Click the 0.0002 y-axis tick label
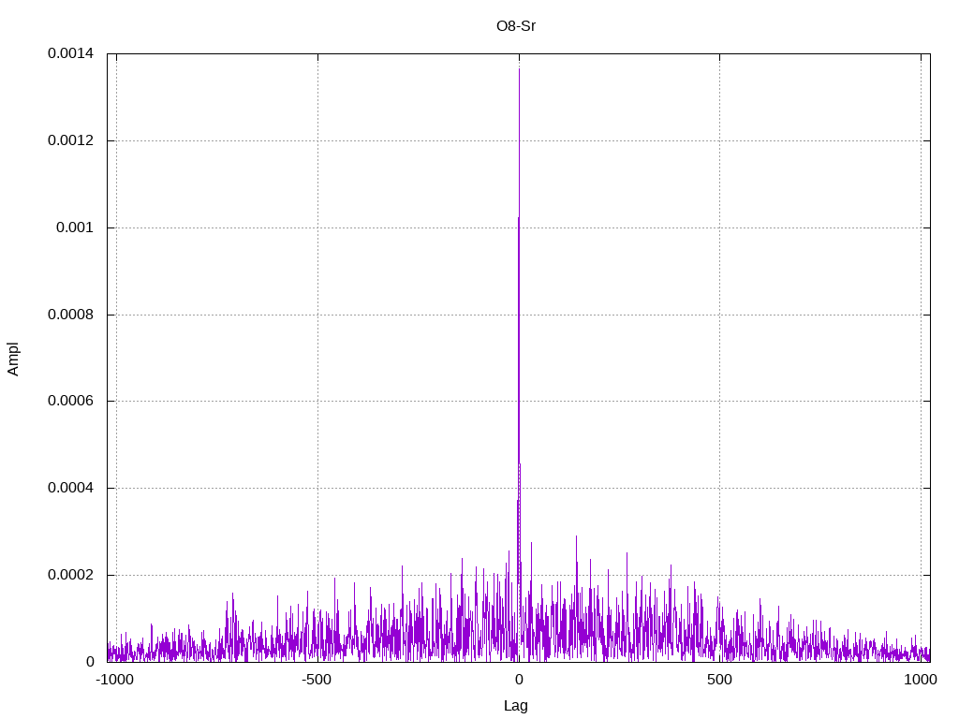 70,575
